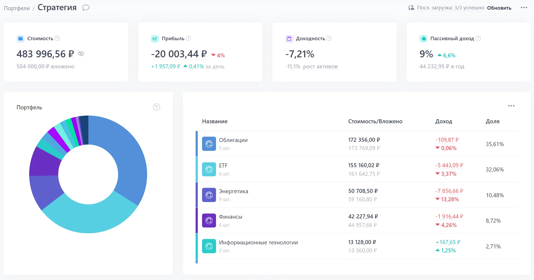Sort table by Доля column header
Screen dimensions: 534x280
pos(492,121)
